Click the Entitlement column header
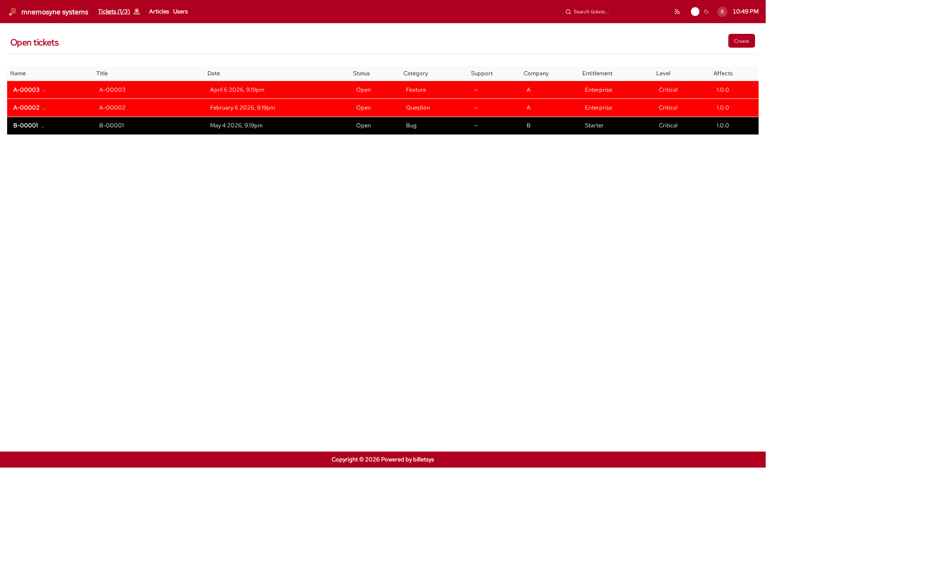The height and width of the screenshot is (570, 934). pyautogui.click(x=597, y=73)
